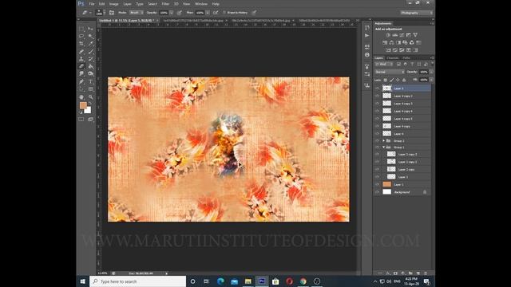Open the Filter menu
Screen dimensions: 511x287
coord(165,4)
